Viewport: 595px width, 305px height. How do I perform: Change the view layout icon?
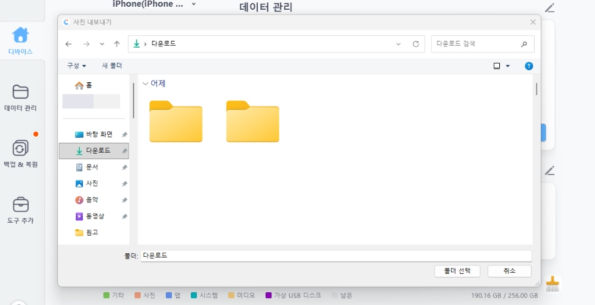[497, 66]
